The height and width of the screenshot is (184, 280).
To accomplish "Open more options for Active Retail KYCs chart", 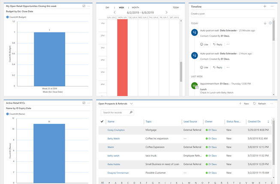I will (x=89, y=103).
